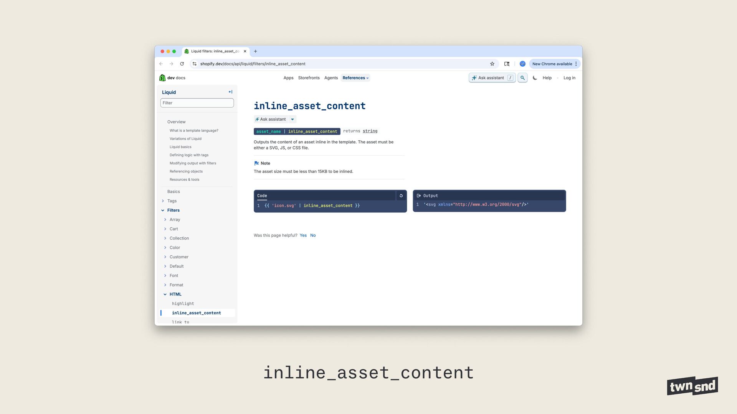
Task: Click the search magnifier icon
Action: pyautogui.click(x=522, y=78)
